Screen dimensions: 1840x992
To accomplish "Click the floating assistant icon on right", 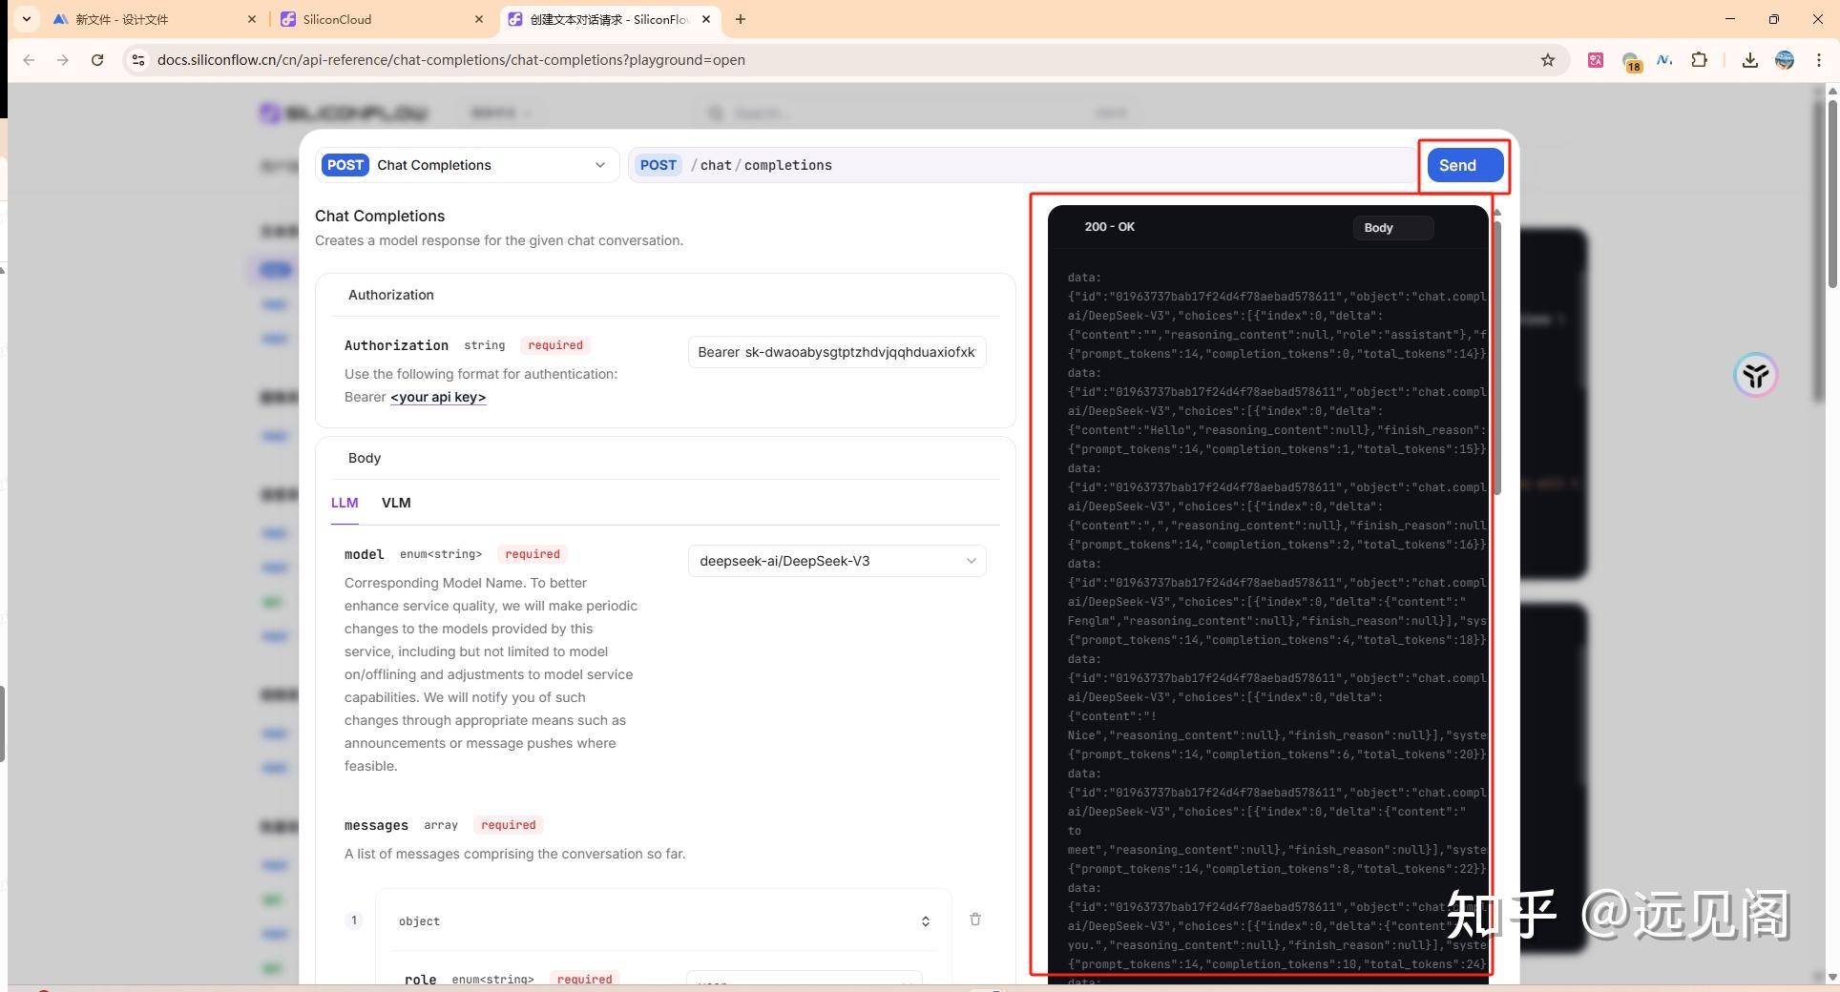I will click(x=1756, y=375).
